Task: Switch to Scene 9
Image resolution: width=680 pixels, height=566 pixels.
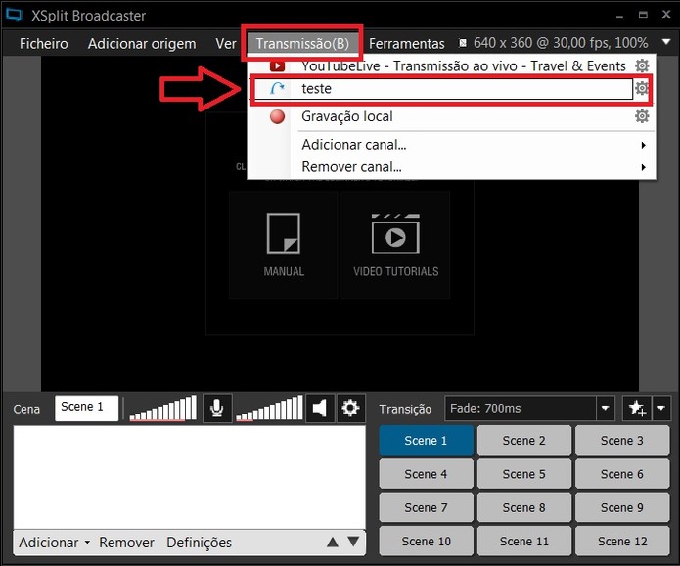Action: point(622,507)
